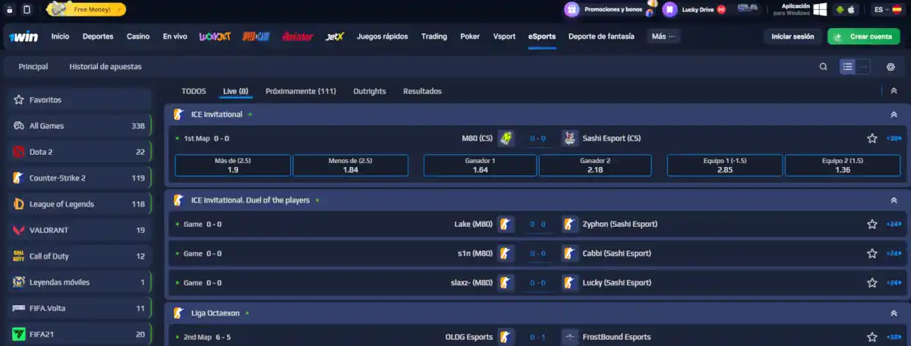Collapse the ICE Invitational section
Screen dimensions: 911x346
(x=894, y=115)
